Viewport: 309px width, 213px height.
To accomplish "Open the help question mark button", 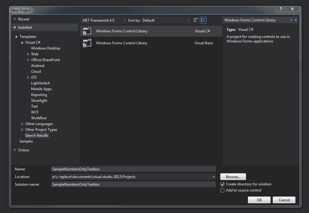I will pyautogui.click(x=281, y=9).
